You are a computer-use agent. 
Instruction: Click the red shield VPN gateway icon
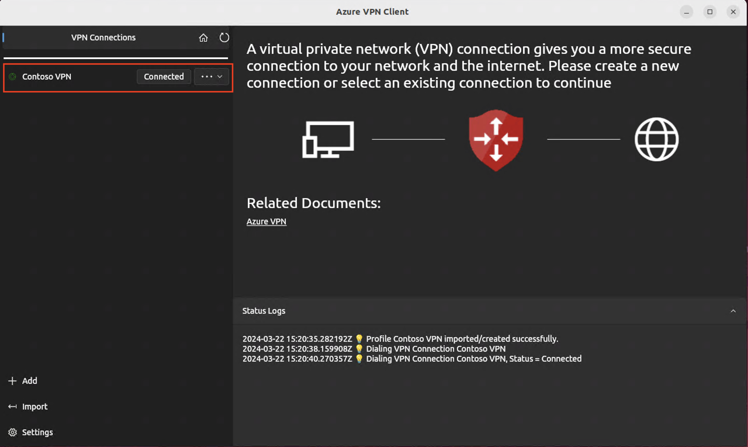(x=496, y=140)
